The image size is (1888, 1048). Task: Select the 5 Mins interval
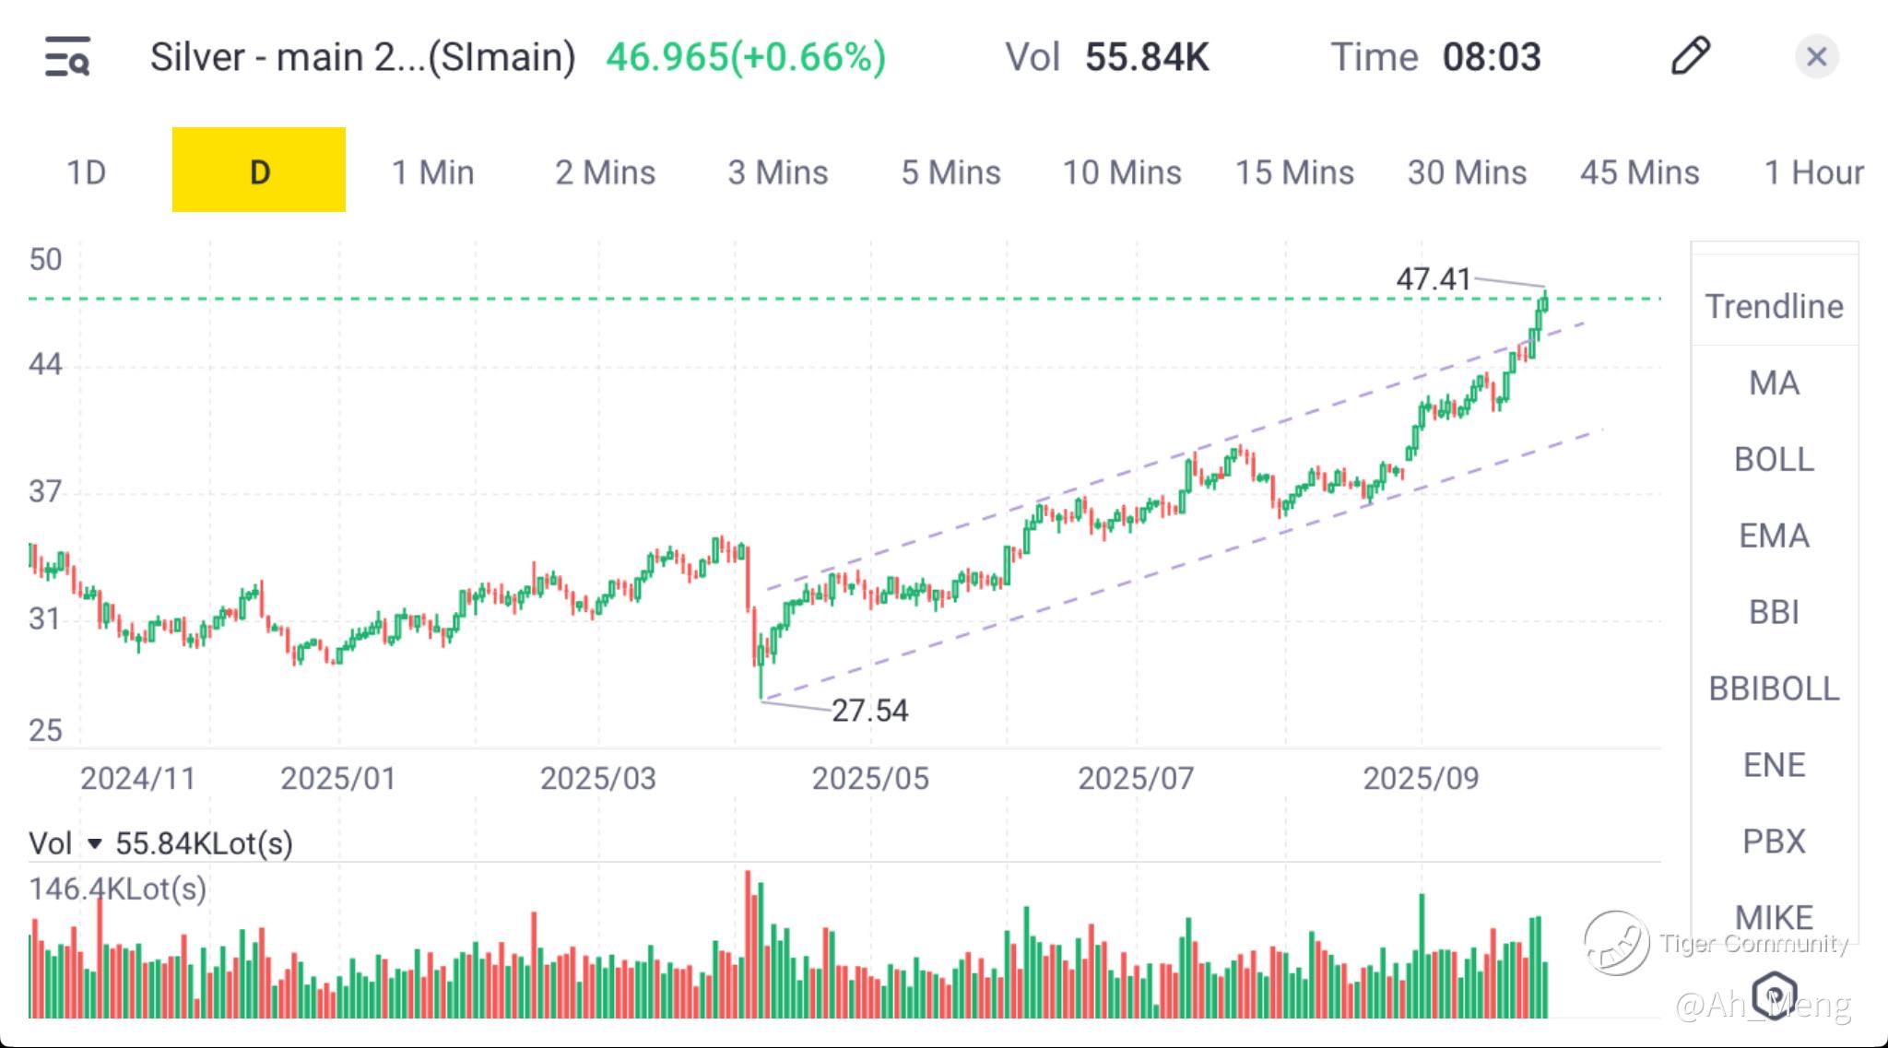(950, 172)
